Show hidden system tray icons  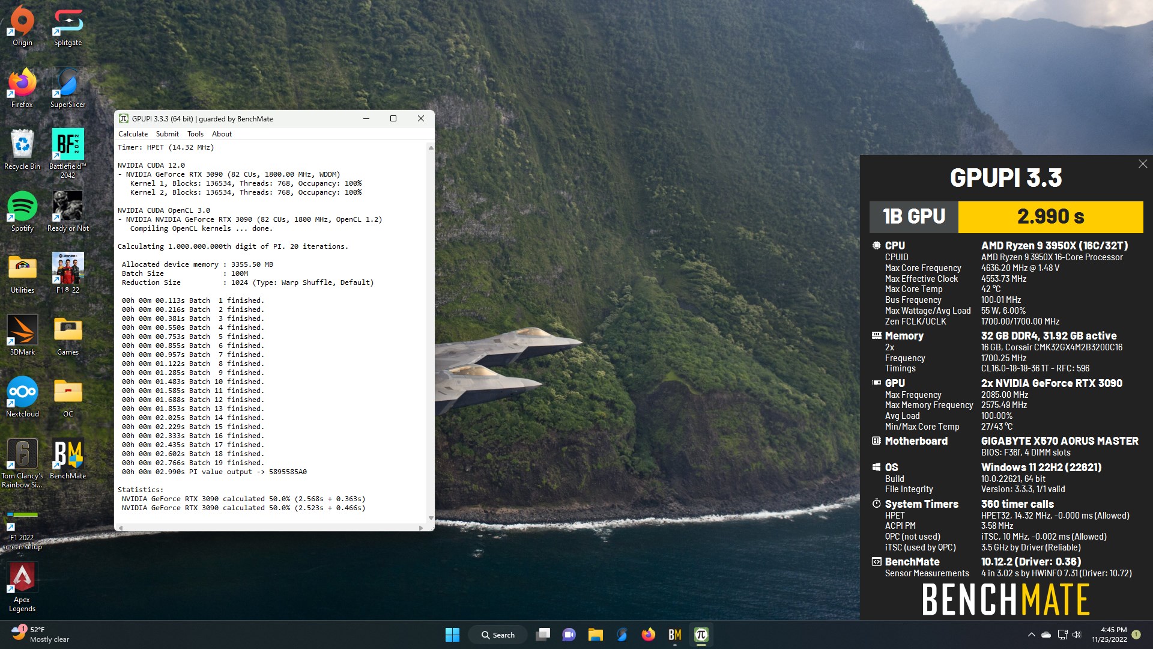click(1031, 635)
